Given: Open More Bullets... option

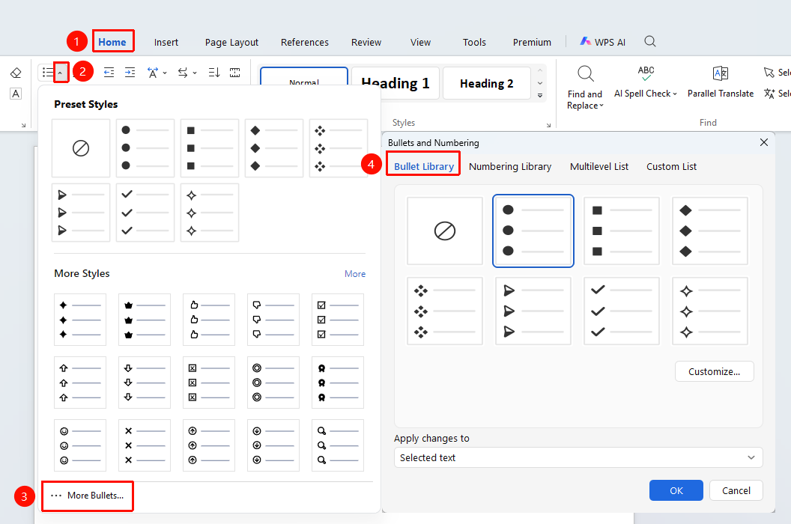Looking at the screenshot, I should tap(88, 496).
